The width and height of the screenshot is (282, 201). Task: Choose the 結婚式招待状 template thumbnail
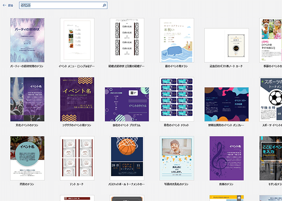tap(127, 40)
